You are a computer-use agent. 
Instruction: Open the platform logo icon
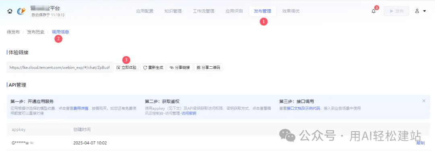coord(21,11)
